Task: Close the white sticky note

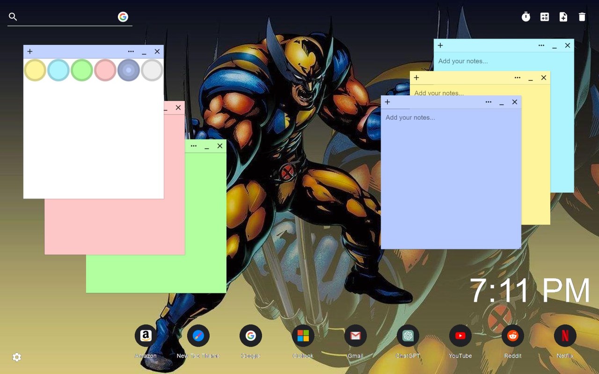Action: (157, 51)
